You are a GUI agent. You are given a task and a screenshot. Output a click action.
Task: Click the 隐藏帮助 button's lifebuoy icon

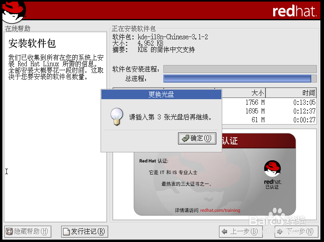pyautogui.click(x=9, y=232)
